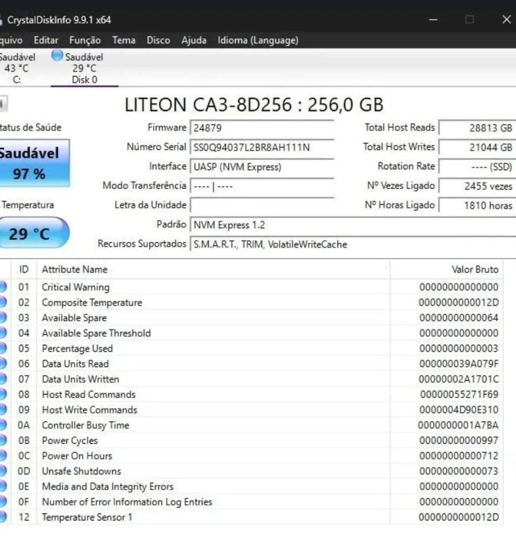Close the CrystalDiskInfo window

(507, 19)
